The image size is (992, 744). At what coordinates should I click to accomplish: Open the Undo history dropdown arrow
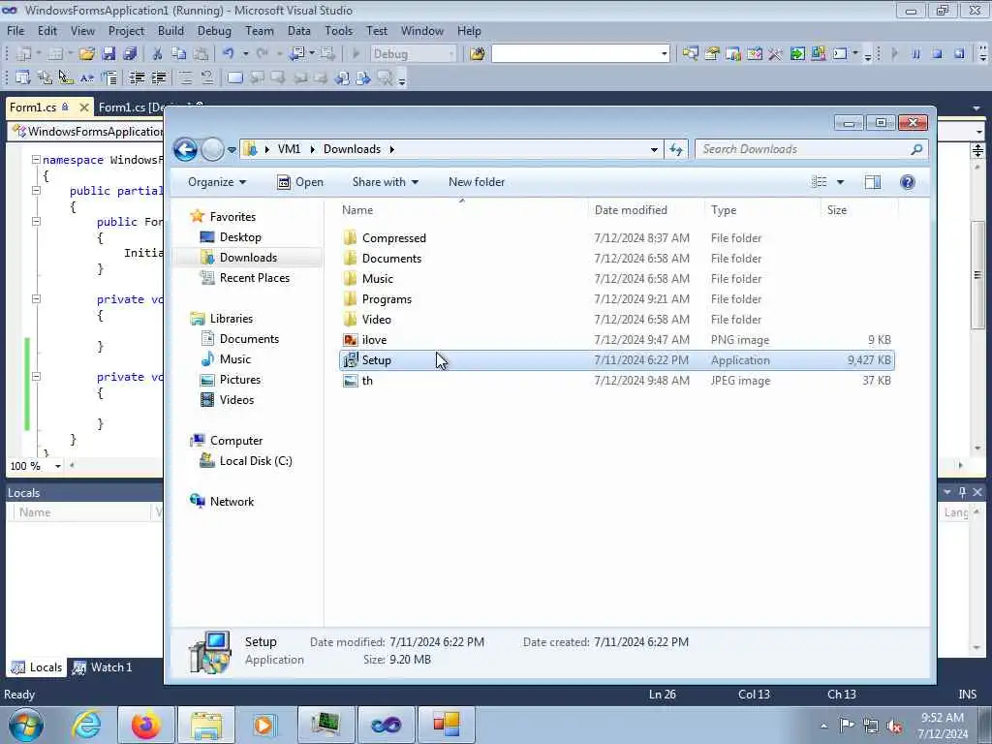tap(245, 54)
